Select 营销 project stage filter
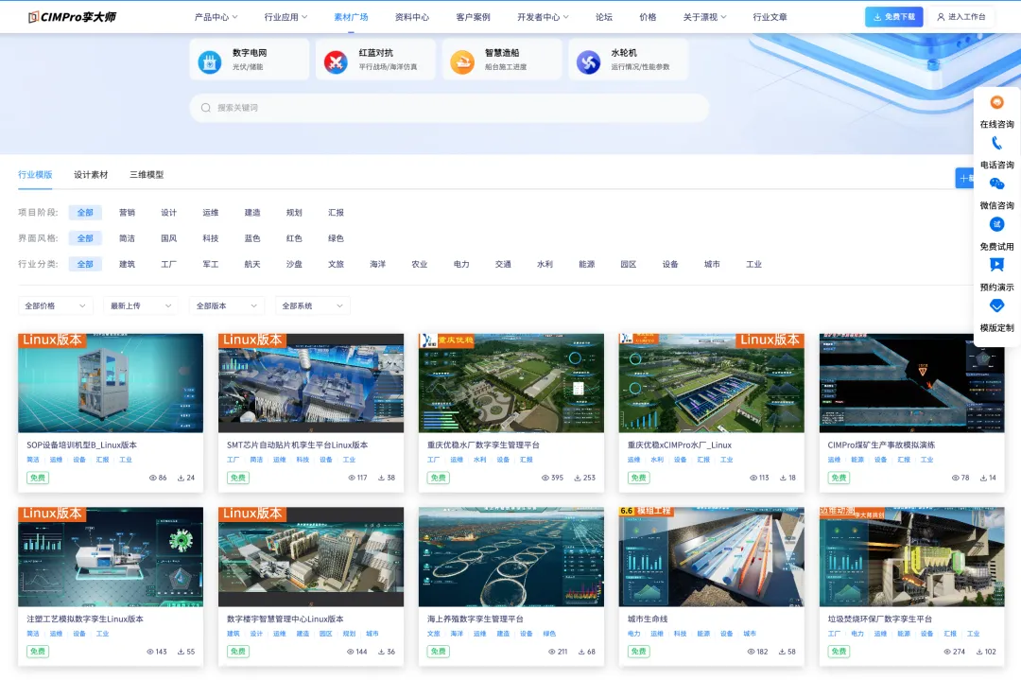Image resolution: width=1021 pixels, height=680 pixels. 127,213
